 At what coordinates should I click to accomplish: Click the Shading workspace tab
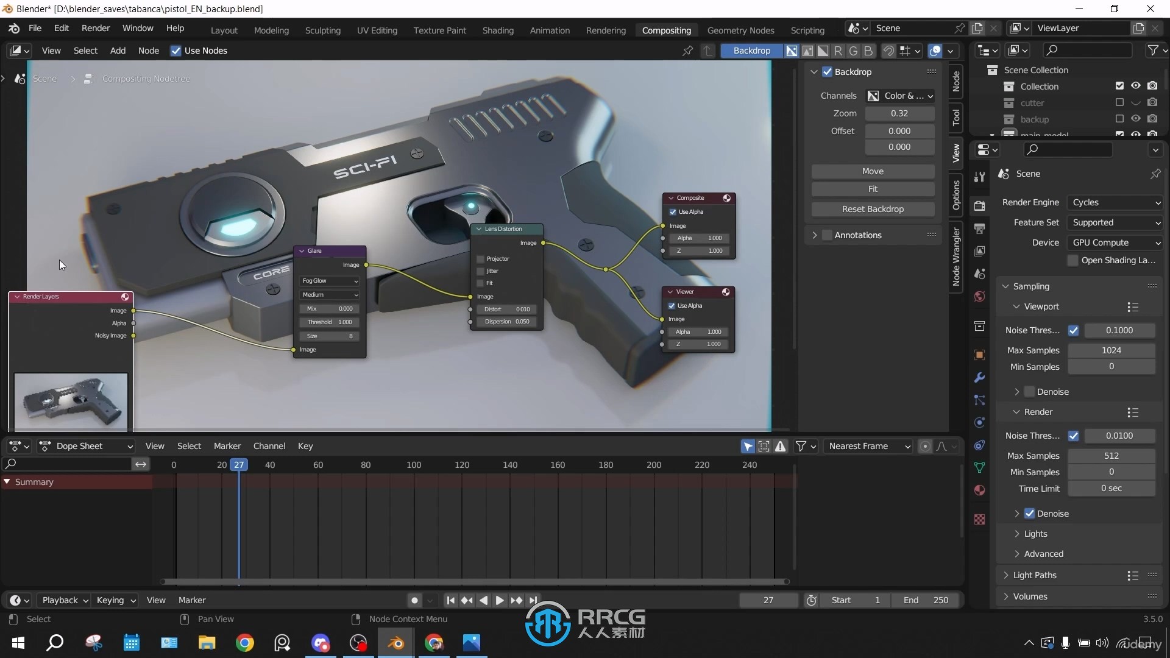coord(497,30)
